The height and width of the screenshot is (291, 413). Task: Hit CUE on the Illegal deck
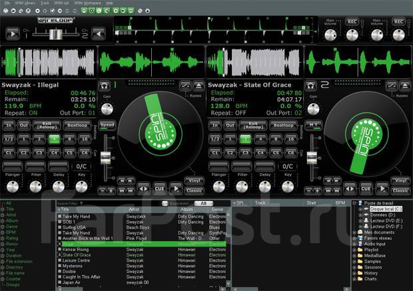[x=160, y=188]
